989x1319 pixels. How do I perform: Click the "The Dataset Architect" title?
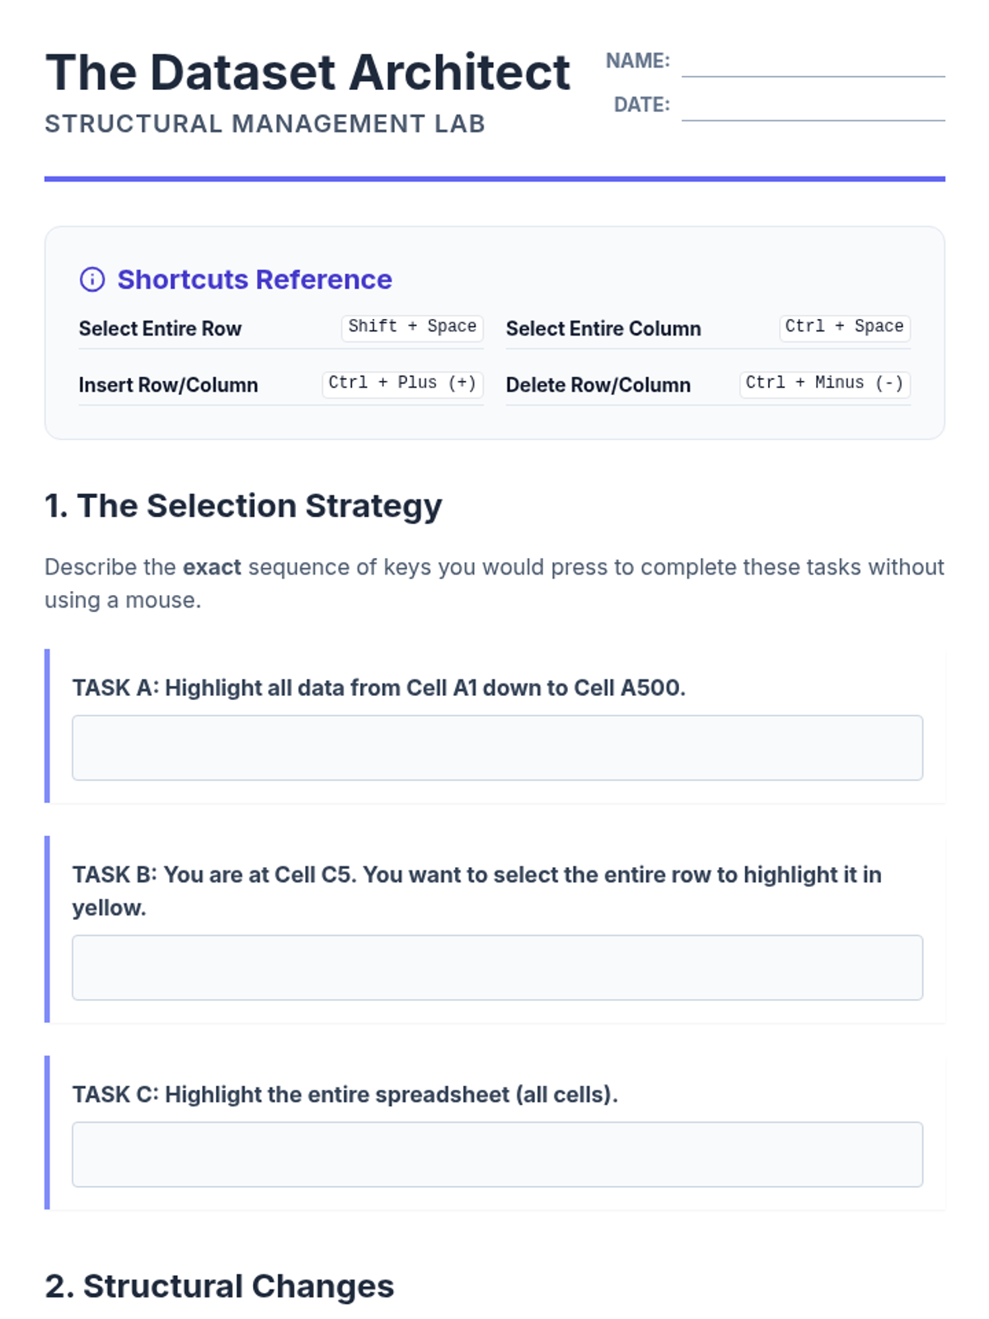pos(307,73)
